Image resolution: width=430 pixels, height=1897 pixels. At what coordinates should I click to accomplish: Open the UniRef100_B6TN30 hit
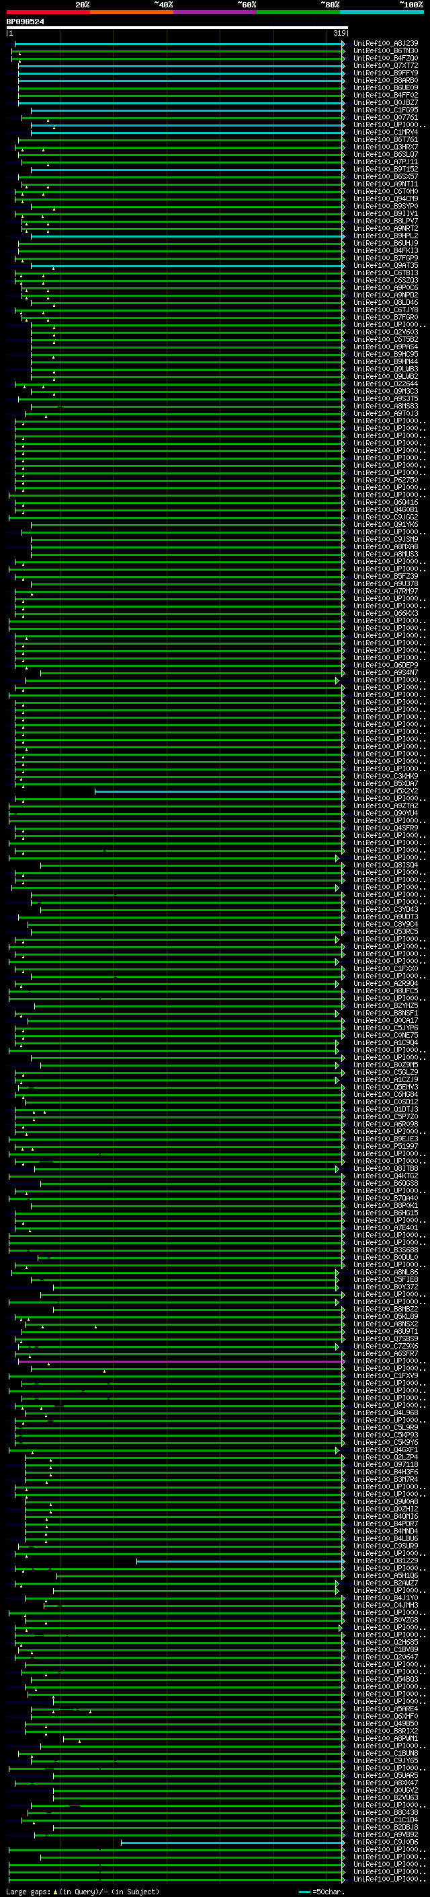(x=386, y=51)
